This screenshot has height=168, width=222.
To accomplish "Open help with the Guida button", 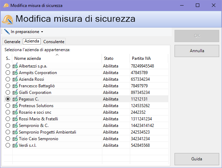I will tap(197, 159).
